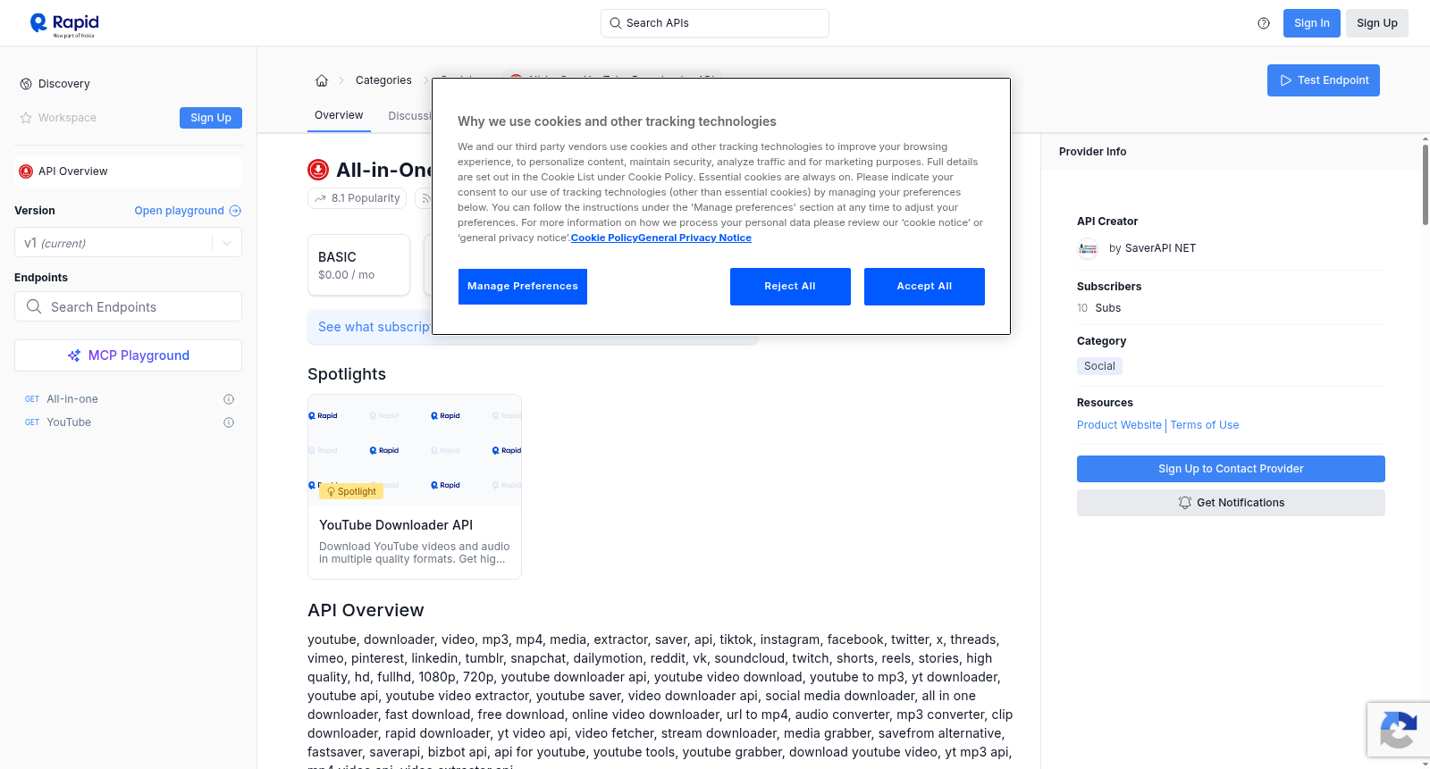Focus the Search APIs field
1430x769 pixels.
[x=715, y=23]
